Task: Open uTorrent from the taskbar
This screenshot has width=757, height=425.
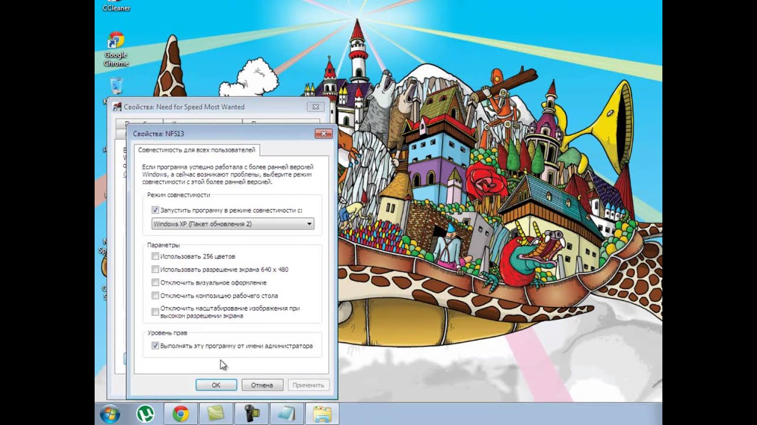Action: 145,414
